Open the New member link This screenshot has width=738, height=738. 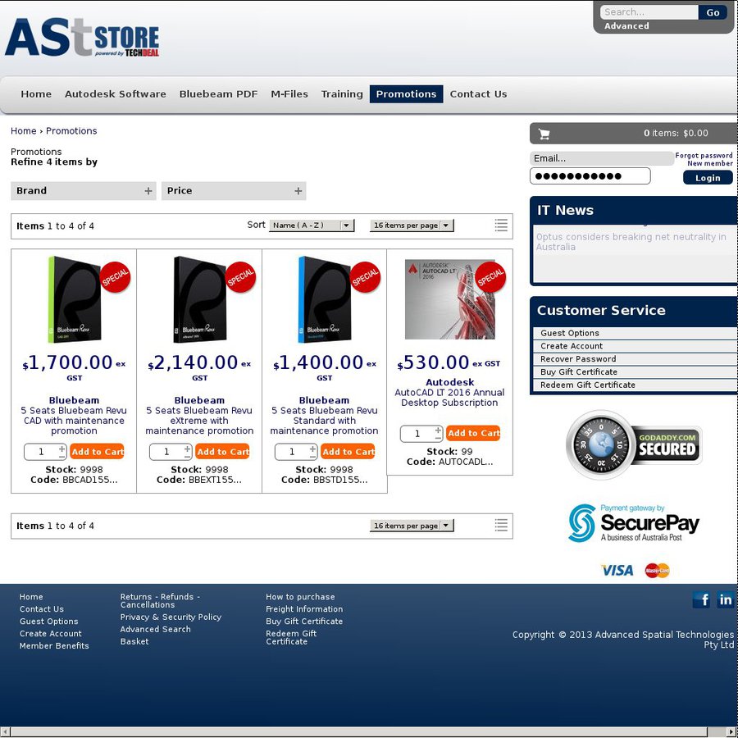click(710, 163)
